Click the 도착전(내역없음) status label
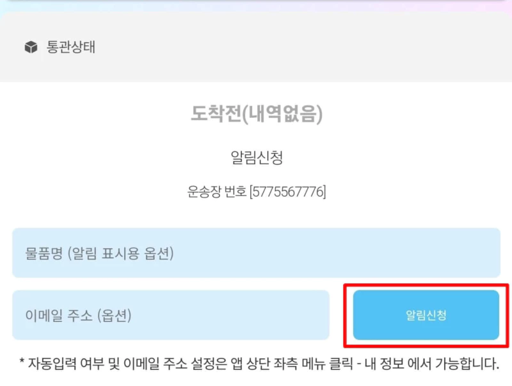The height and width of the screenshot is (386, 512). click(256, 112)
